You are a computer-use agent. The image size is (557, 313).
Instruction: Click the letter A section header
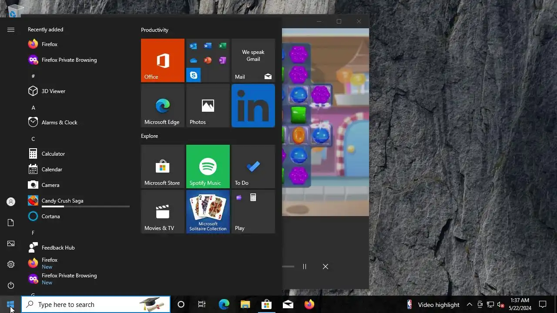(x=33, y=107)
